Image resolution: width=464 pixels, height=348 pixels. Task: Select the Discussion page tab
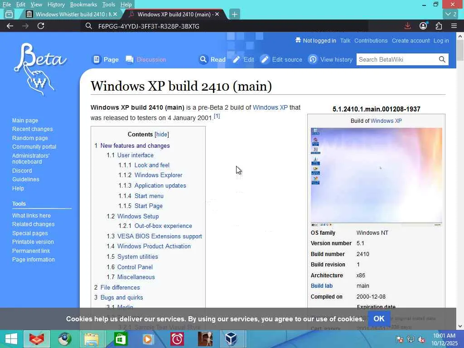pyautogui.click(x=145, y=59)
